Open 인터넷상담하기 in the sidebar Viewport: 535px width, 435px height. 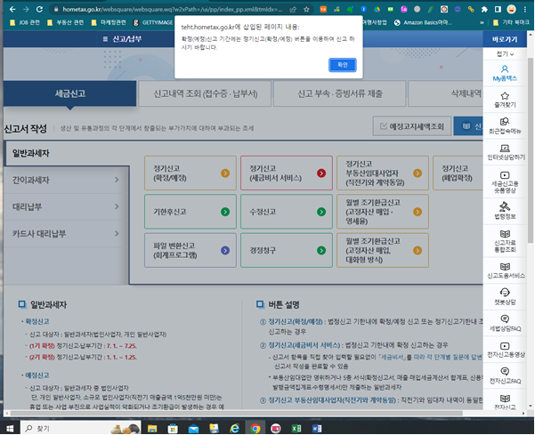coord(505,152)
